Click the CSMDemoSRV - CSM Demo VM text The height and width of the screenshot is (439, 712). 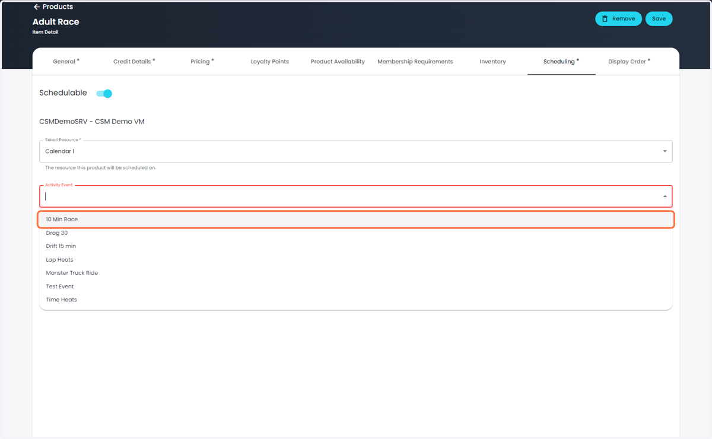click(x=92, y=122)
